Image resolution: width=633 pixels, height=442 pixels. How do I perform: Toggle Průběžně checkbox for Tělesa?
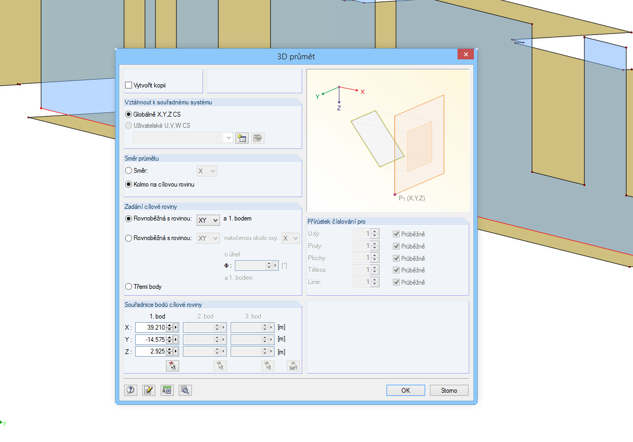click(x=397, y=270)
